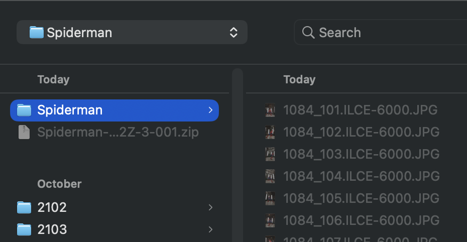Expand the 2103 folder chevron
Image resolution: width=467 pixels, height=242 pixels.
click(x=210, y=229)
